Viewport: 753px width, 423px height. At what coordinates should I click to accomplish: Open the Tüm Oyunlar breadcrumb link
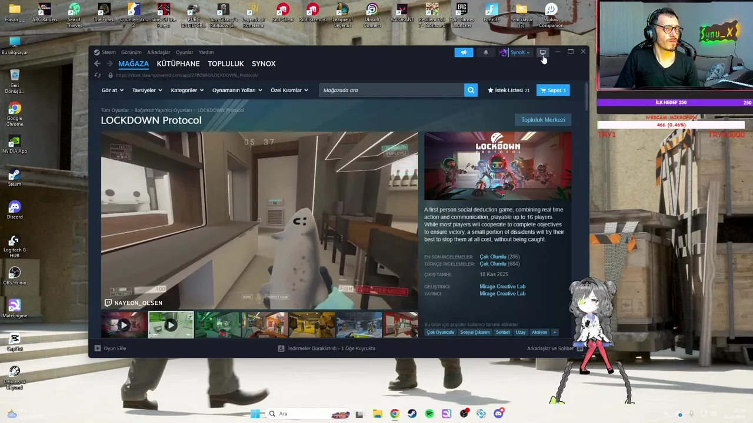(115, 110)
